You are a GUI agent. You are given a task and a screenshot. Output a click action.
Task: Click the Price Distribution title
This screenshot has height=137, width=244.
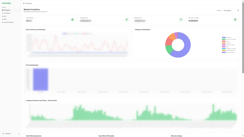click(32, 65)
